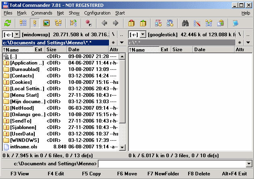Click the F3 View button
This screenshot has width=254, height=179.
coord(20,174)
